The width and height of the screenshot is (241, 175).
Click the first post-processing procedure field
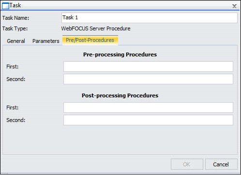[148, 108]
